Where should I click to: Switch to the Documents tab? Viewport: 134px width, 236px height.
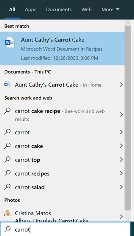[59, 10]
